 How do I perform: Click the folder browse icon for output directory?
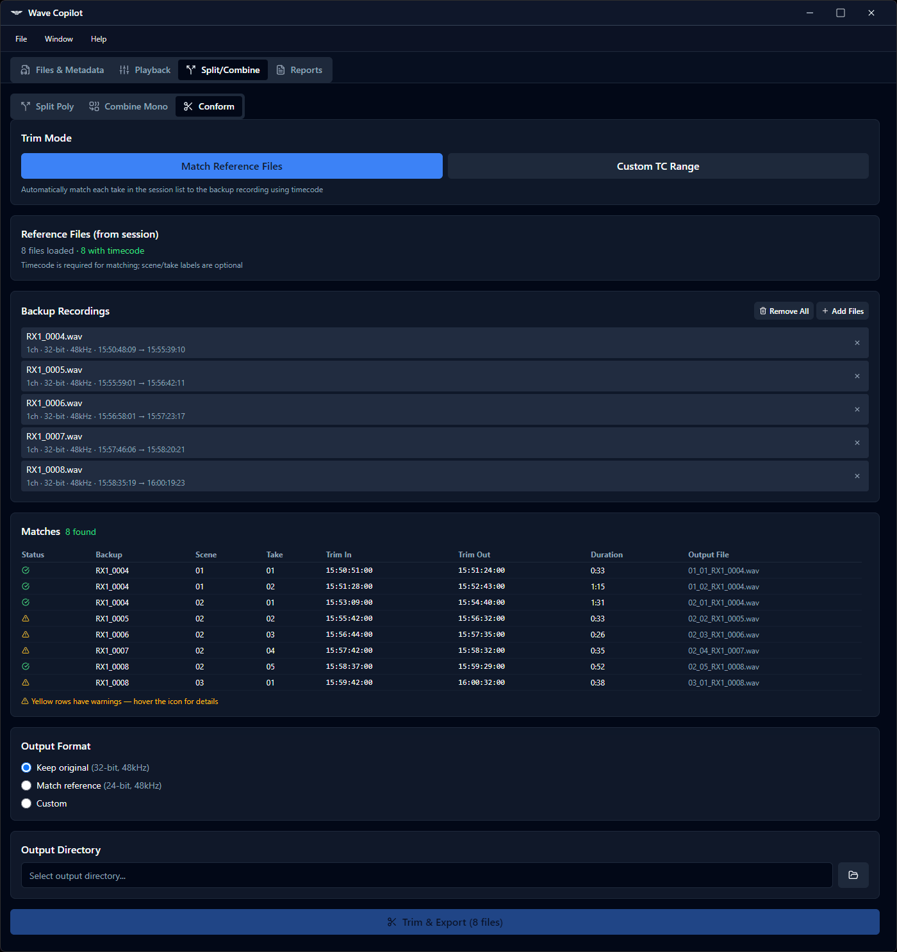[x=853, y=875]
